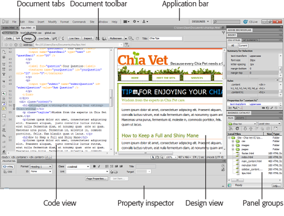The height and width of the screenshot is (216, 284).
Task: Toggle Live Code button
Action: click(x=44, y=39)
